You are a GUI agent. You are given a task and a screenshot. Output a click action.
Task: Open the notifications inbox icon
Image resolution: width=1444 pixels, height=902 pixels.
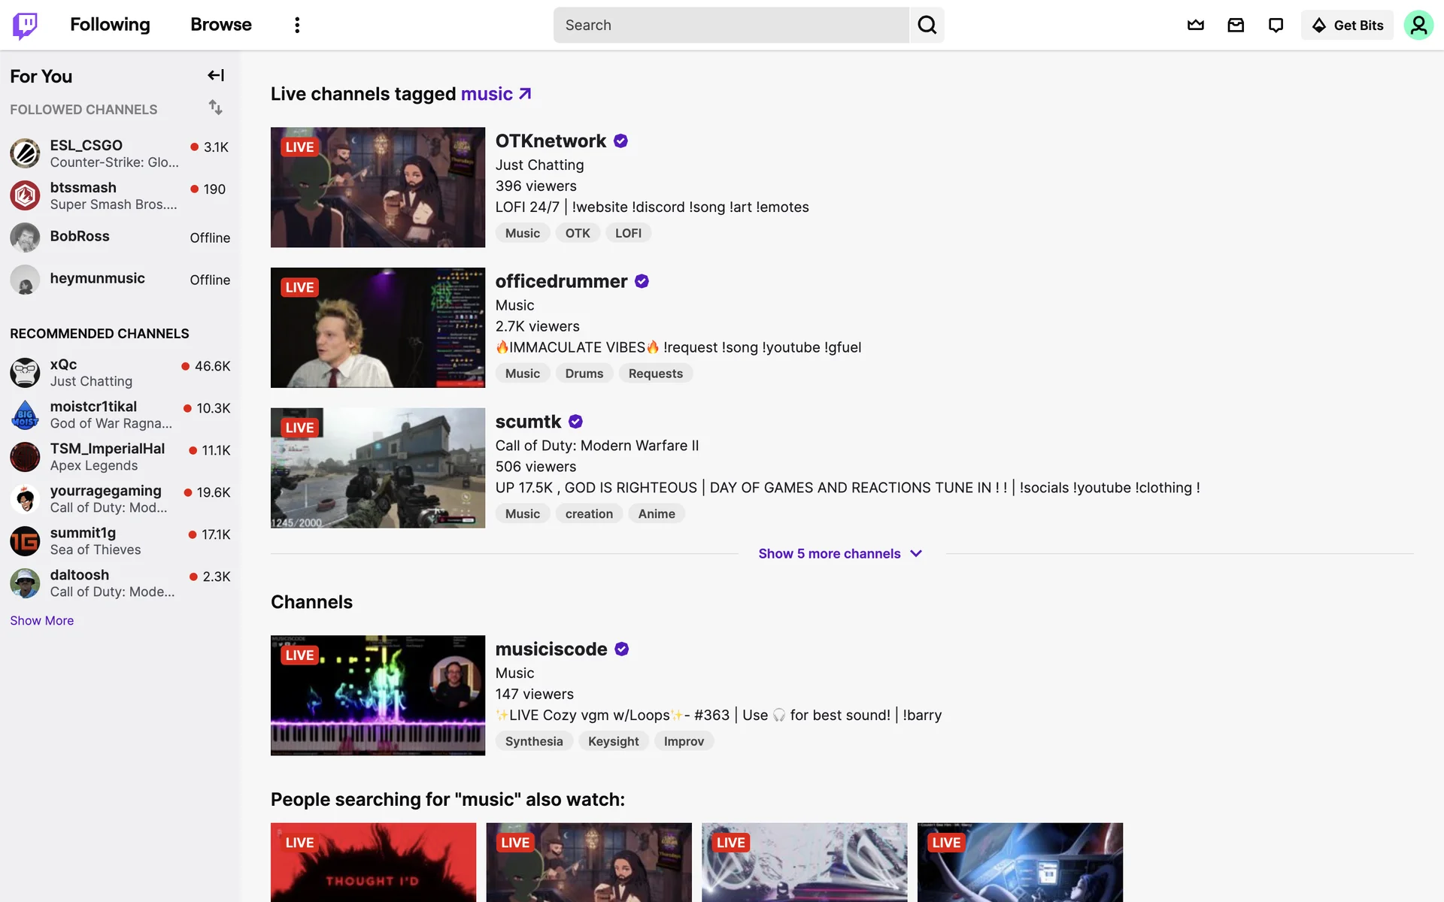coord(1236,25)
